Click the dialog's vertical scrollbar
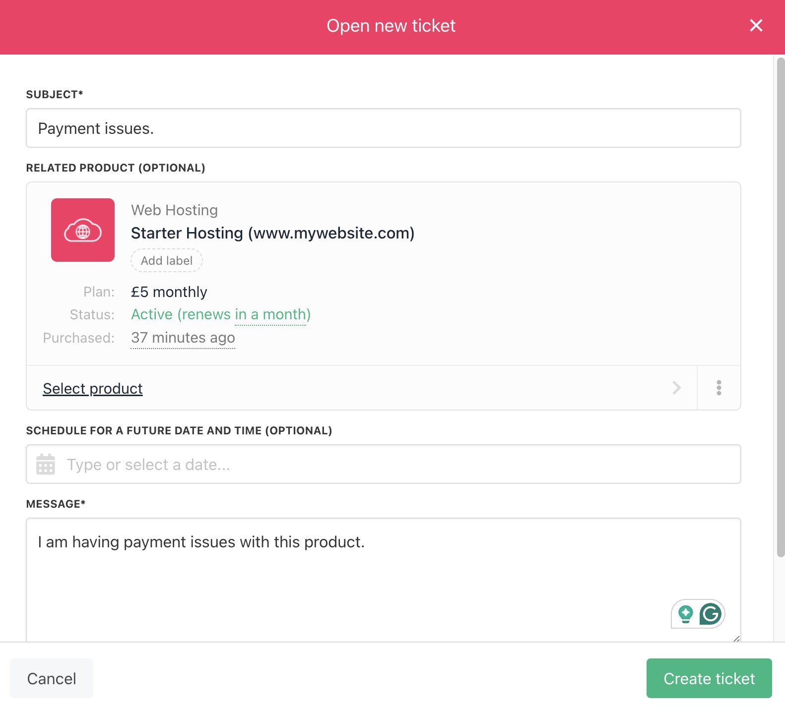The image size is (785, 708). (781, 307)
